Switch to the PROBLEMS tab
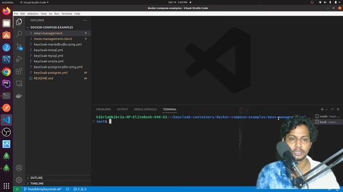The height and width of the screenshot is (192, 343). (103, 109)
